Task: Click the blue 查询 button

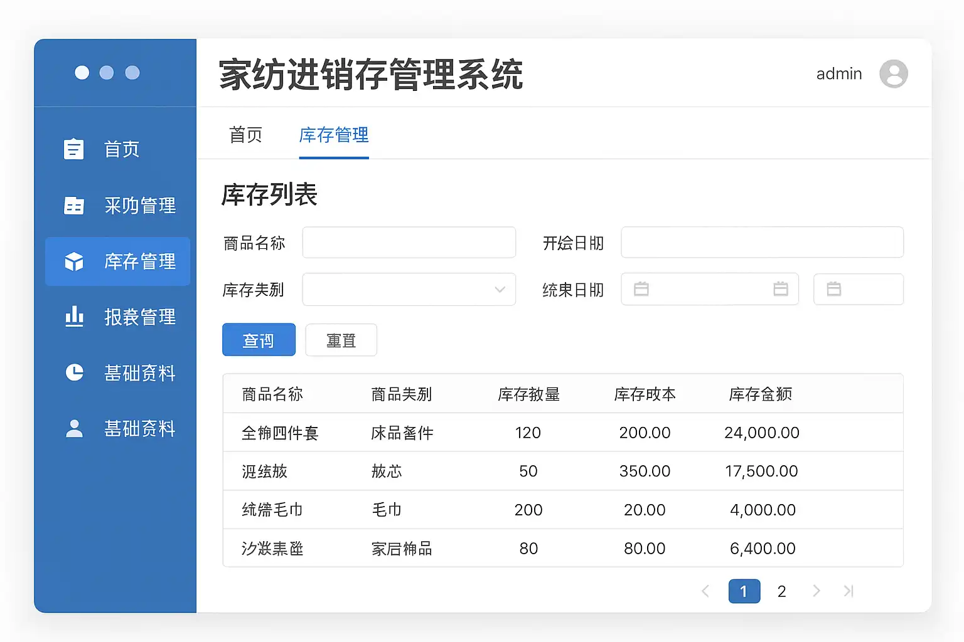Action: [x=259, y=340]
